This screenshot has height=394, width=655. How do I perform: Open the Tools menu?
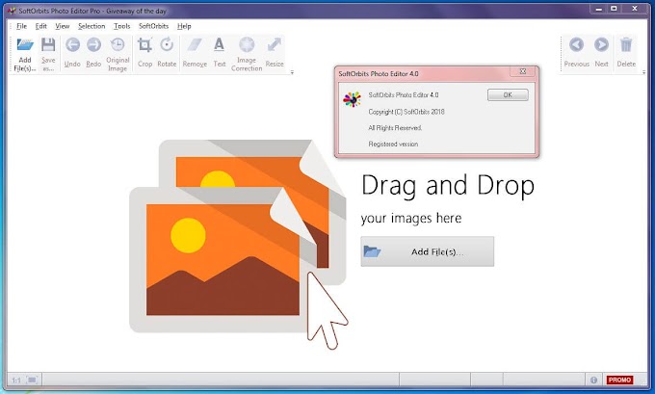click(122, 26)
